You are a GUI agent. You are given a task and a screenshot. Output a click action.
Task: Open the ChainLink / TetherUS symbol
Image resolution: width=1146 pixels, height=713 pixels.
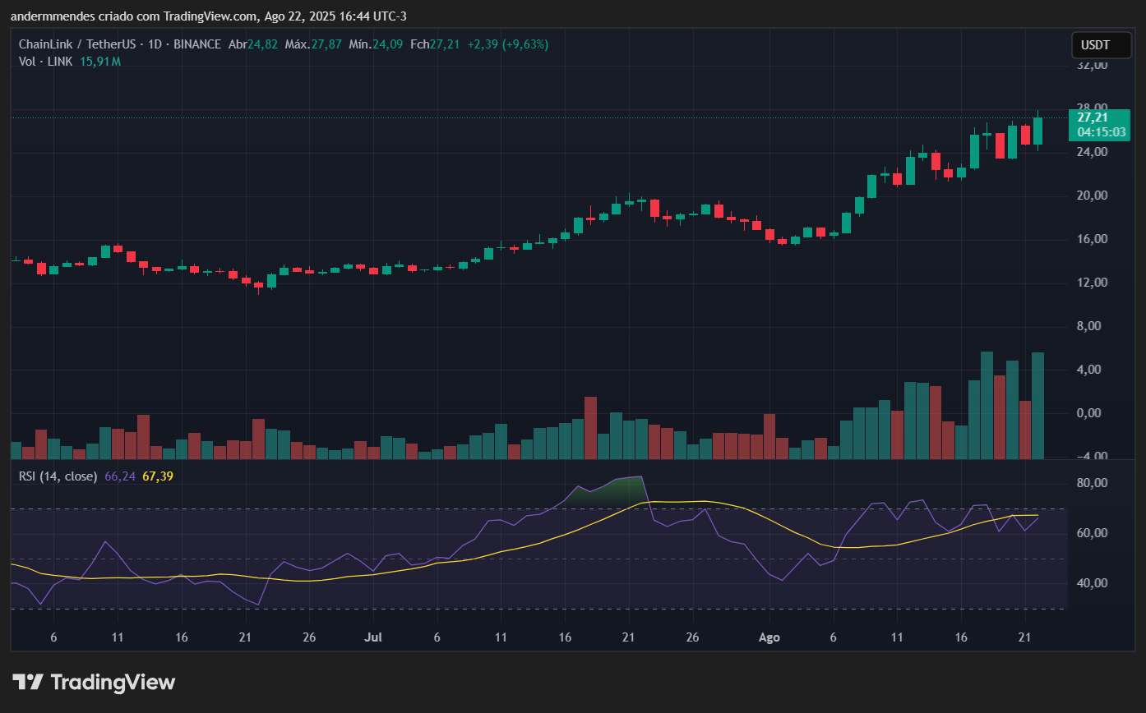[x=79, y=44]
